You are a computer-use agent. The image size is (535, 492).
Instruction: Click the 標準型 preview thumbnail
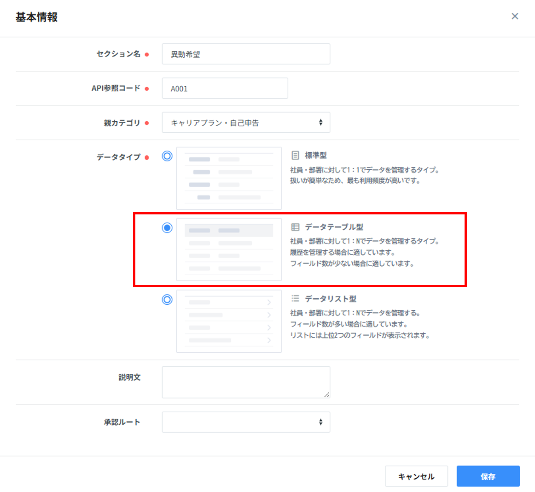229,178
